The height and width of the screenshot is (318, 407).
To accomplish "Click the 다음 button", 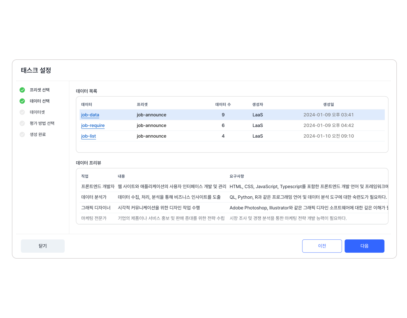I will click(x=364, y=246).
